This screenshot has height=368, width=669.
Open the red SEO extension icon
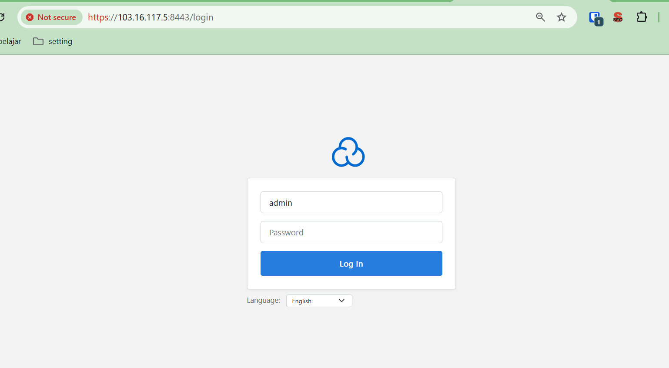pyautogui.click(x=618, y=17)
